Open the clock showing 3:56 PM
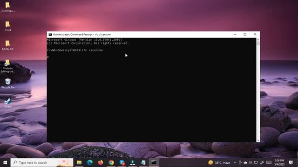Image resolution: width=298 pixels, height=167 pixels. (279, 162)
